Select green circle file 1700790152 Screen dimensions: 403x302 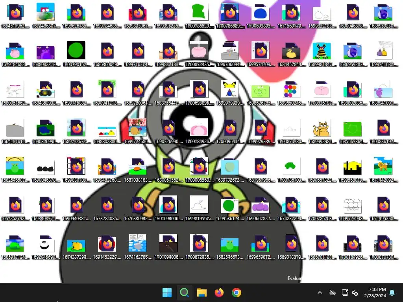(77, 54)
